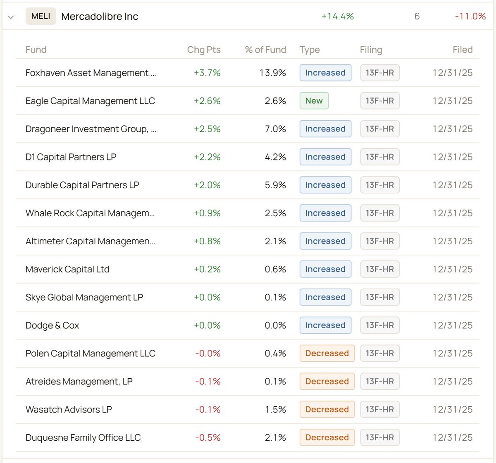Click Increased badge in Altimeter row
The width and height of the screenshot is (496, 463).
pos(325,241)
